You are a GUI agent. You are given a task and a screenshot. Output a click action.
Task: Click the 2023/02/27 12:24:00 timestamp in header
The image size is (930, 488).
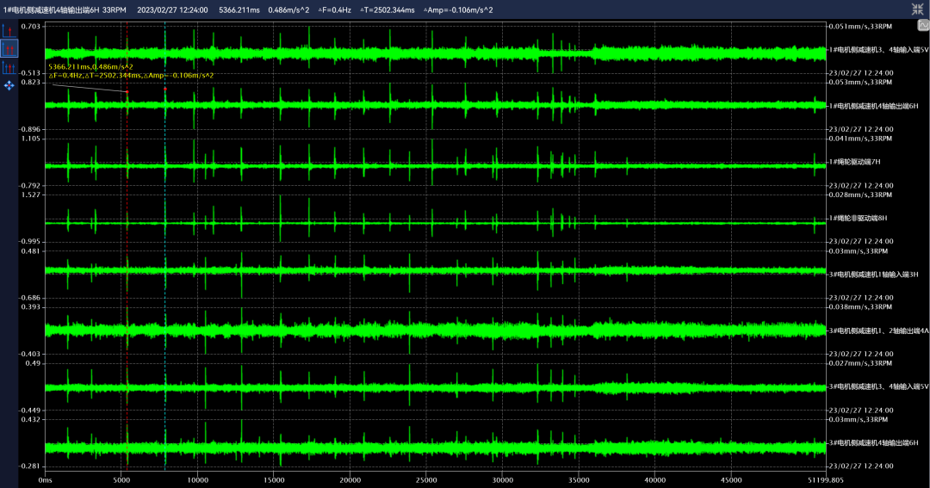171,9
